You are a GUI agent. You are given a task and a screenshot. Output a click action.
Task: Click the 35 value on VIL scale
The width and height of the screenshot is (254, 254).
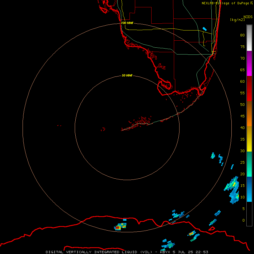coord(242,139)
